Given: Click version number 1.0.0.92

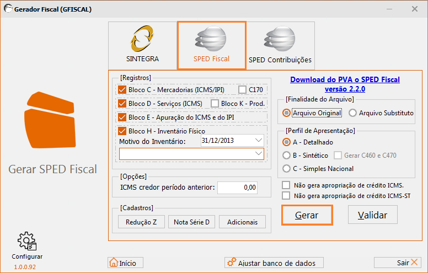Looking at the screenshot, I should pyautogui.click(x=25, y=267).
